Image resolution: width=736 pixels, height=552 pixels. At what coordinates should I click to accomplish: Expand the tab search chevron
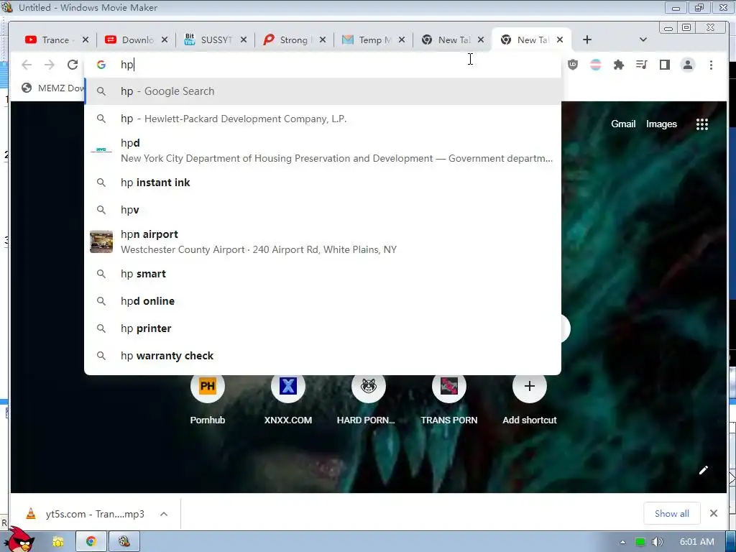643,40
